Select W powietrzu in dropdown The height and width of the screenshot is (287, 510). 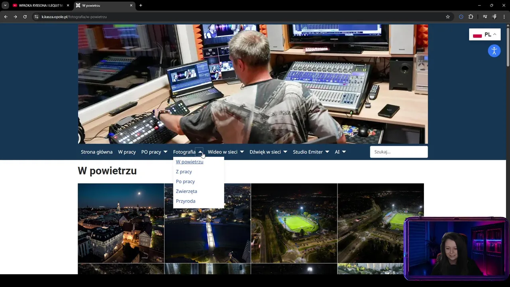pyautogui.click(x=190, y=162)
